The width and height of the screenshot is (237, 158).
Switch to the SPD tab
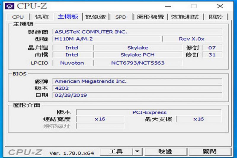[x=121, y=17]
